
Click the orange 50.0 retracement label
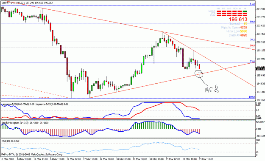pos(253,45)
